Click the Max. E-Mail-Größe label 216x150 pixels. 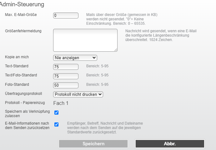click(x=21, y=15)
